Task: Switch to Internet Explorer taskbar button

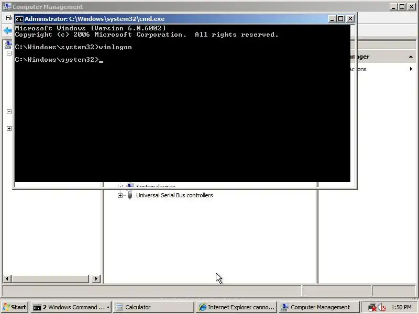Action: pyautogui.click(x=236, y=307)
